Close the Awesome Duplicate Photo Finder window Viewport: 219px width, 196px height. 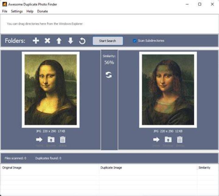pos(212,4)
